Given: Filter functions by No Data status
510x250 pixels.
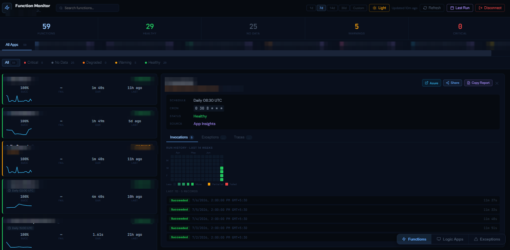Looking at the screenshot, I should point(63,62).
